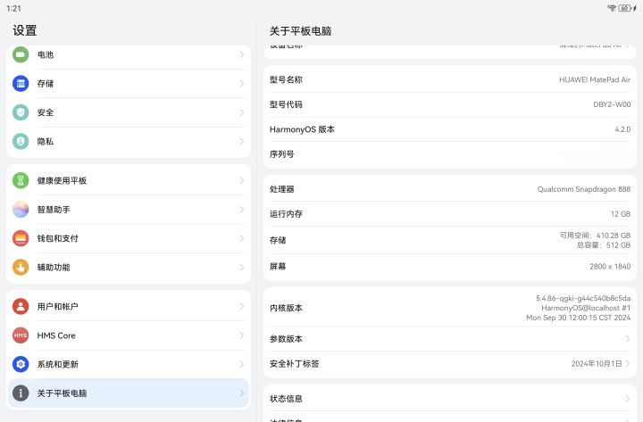Click Qualcomm Snapdragon 888 text

(584, 189)
